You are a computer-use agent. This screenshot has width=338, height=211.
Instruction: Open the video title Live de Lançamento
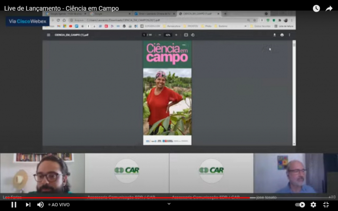(61, 8)
